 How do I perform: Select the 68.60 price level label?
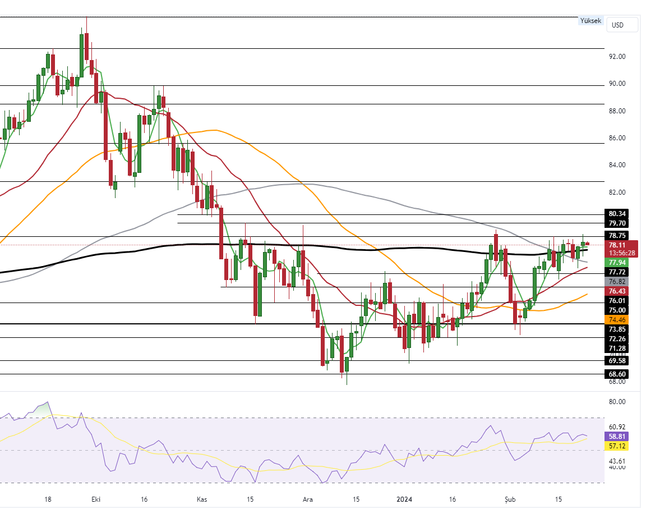pos(617,374)
